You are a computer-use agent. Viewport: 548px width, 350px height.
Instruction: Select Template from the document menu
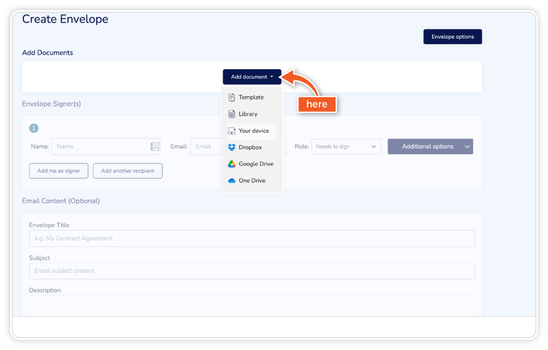coord(251,97)
